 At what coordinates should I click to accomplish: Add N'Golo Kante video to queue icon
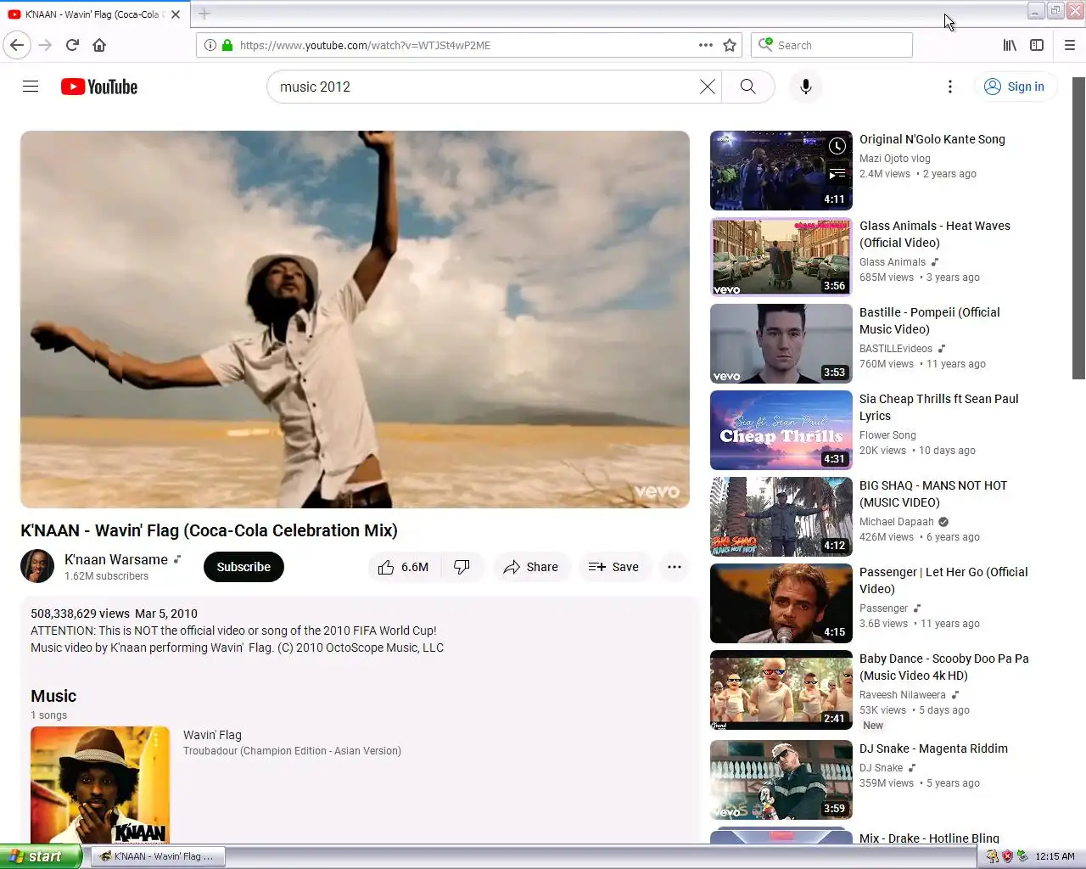[x=837, y=174]
